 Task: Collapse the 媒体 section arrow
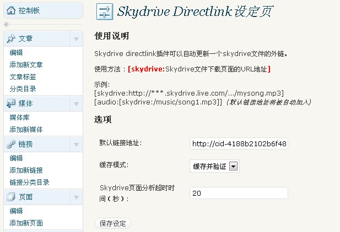(77, 104)
